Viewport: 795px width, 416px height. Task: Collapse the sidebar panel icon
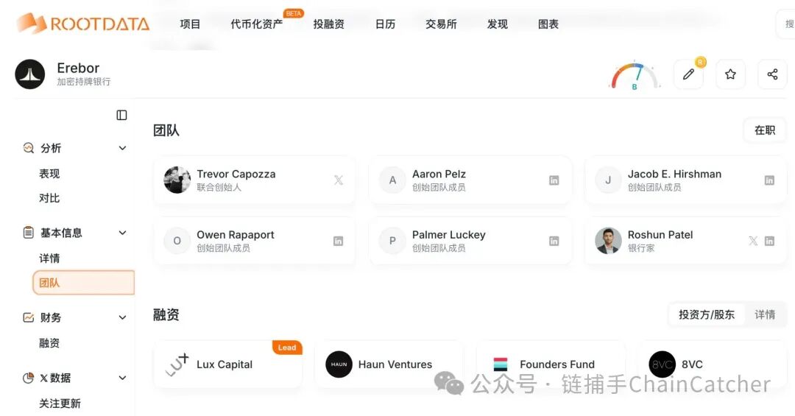pyautogui.click(x=121, y=115)
